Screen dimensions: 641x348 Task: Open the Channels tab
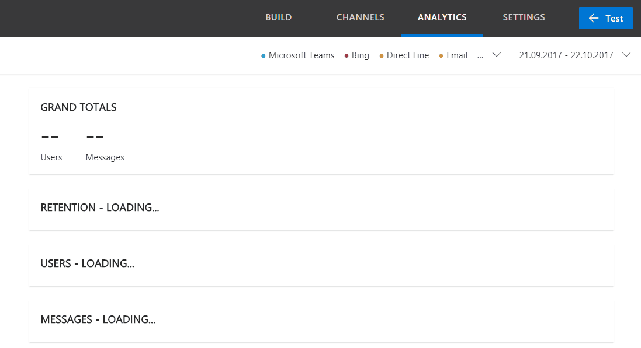(360, 17)
